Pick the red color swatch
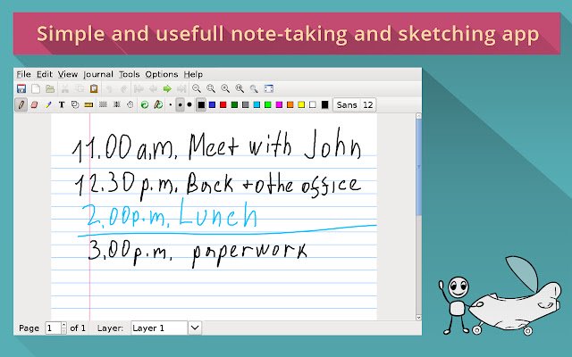The height and width of the screenshot is (357, 572). (x=223, y=105)
